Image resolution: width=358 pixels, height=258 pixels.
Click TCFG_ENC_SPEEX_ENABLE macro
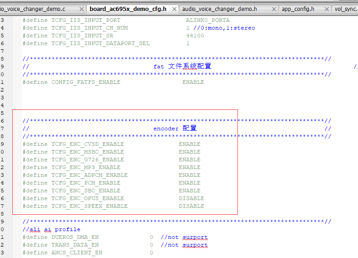(90, 206)
